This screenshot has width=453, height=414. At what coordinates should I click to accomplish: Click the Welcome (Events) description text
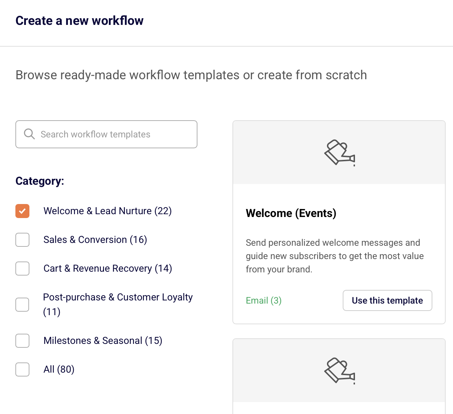[335, 256]
